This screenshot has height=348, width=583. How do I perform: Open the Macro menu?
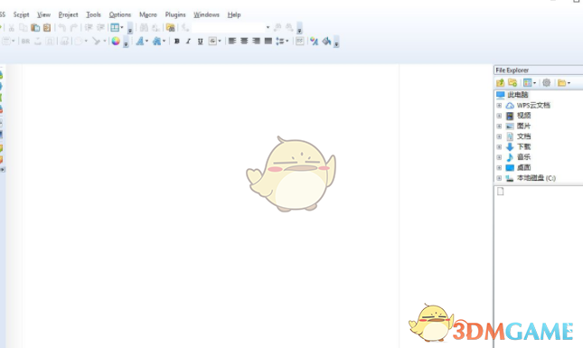[x=148, y=14]
